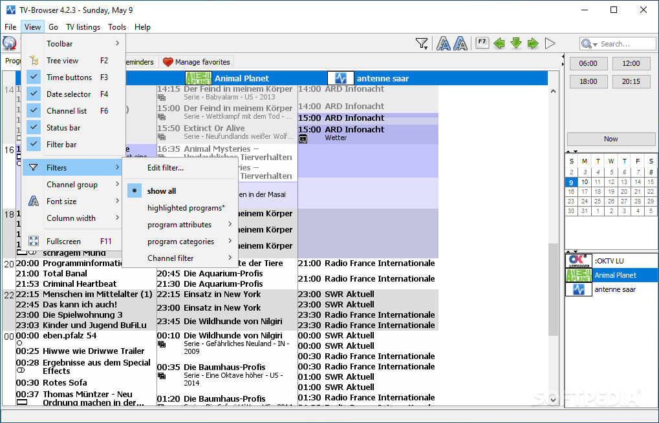659x423 pixels.
Task: Click the green down arrow toolbar icon
Action: click(516, 43)
